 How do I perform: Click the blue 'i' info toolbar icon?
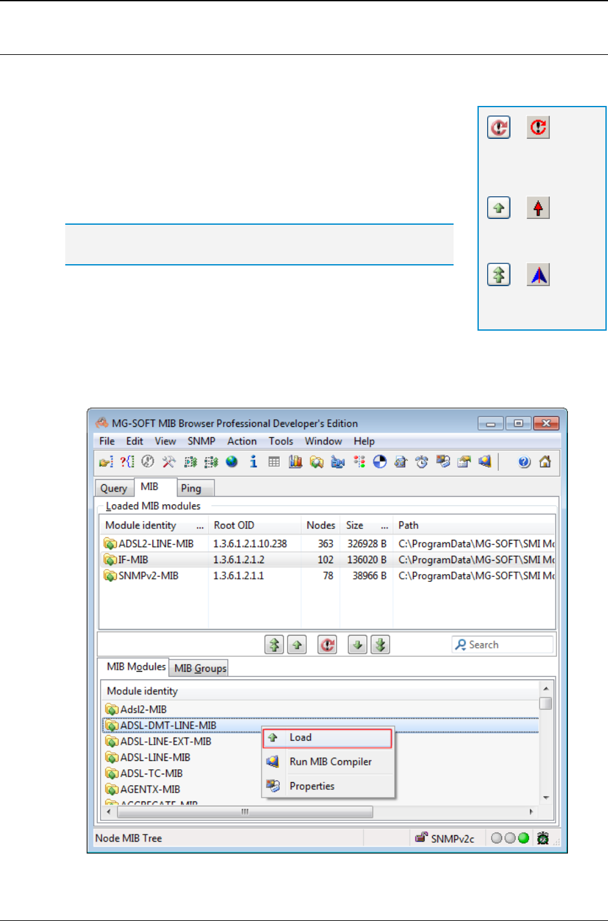tap(253, 462)
